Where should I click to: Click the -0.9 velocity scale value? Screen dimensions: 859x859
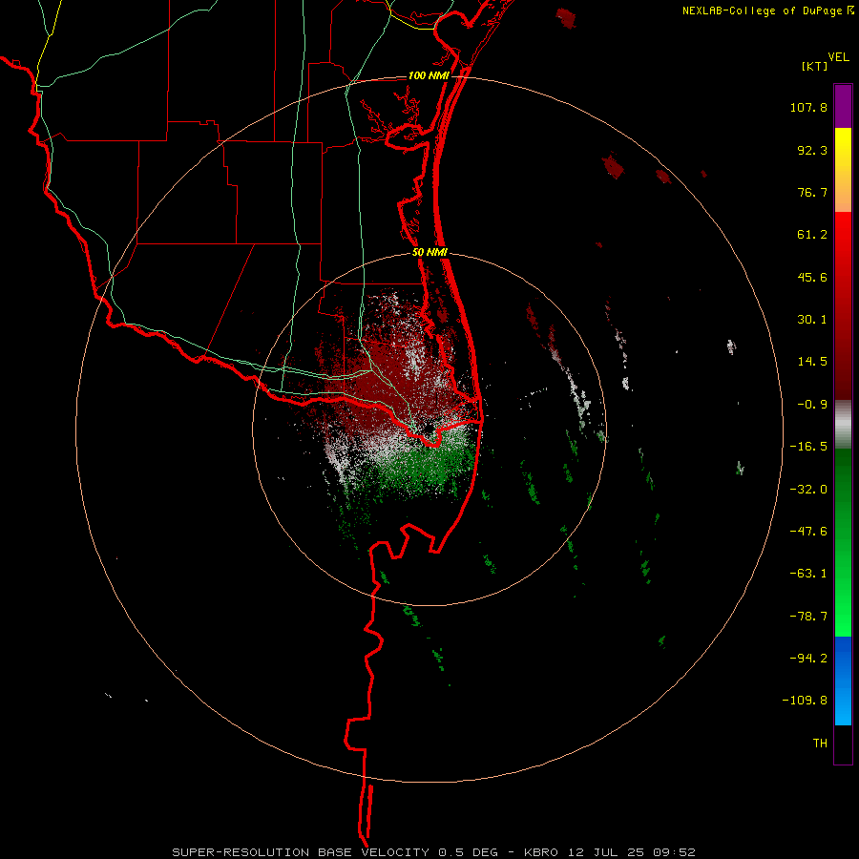[x=812, y=405]
